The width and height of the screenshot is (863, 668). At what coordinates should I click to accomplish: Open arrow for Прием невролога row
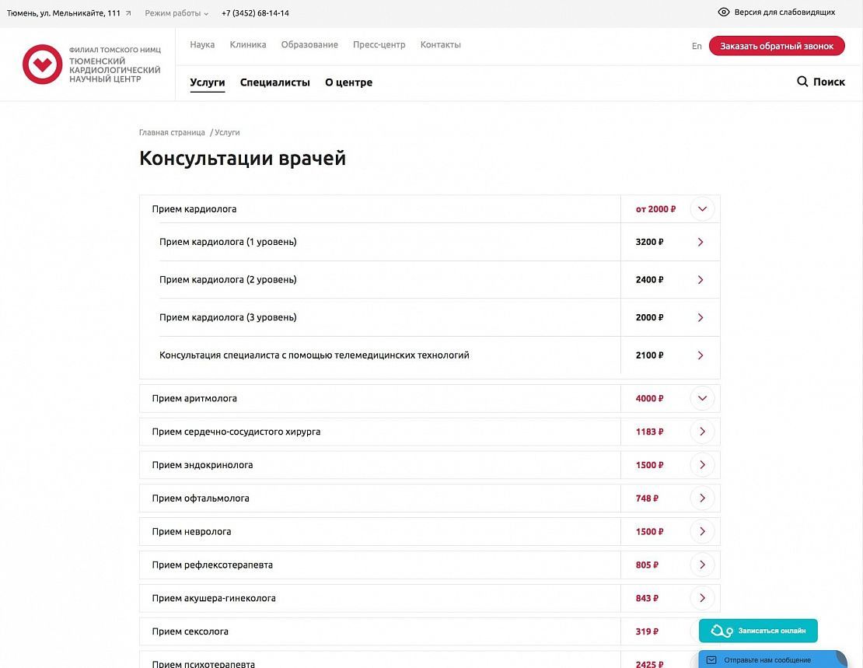pyautogui.click(x=702, y=532)
